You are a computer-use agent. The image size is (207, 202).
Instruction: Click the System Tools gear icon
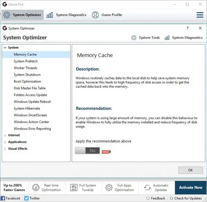[x=134, y=38]
